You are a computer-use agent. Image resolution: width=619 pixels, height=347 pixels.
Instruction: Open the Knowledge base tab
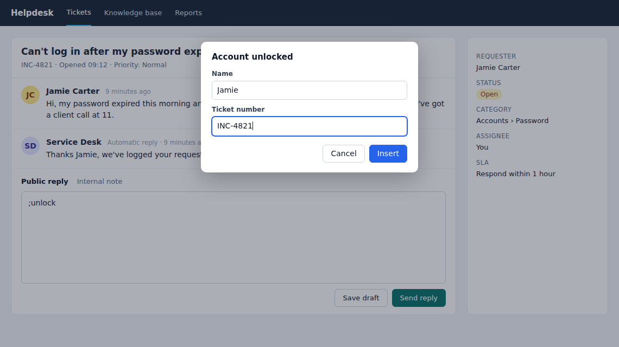pyautogui.click(x=133, y=13)
